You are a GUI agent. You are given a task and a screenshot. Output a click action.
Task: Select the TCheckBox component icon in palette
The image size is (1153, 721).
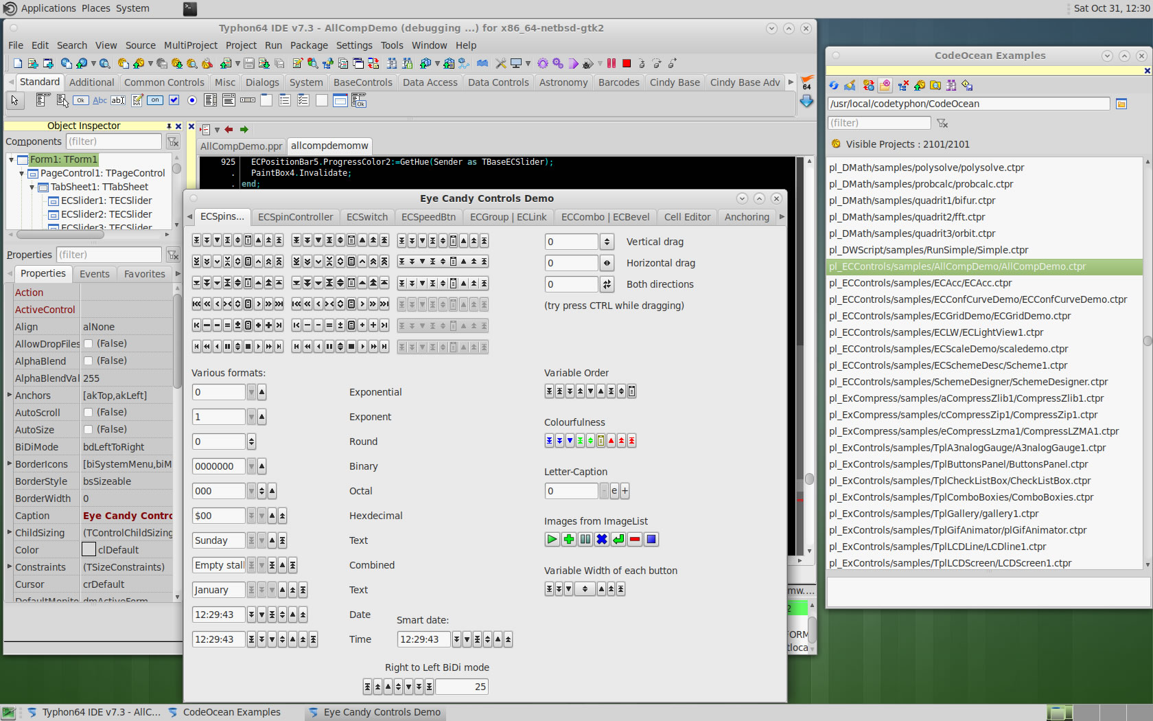(x=174, y=100)
